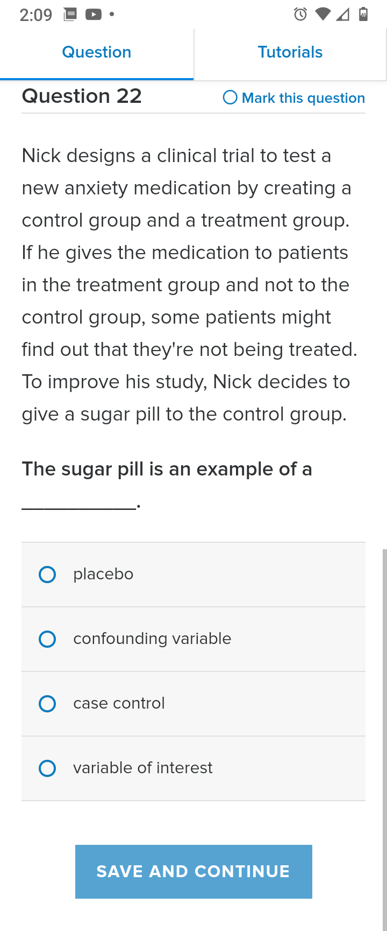387x931 pixels.
Task: Choose the placebo answer text
Action: pos(103,574)
